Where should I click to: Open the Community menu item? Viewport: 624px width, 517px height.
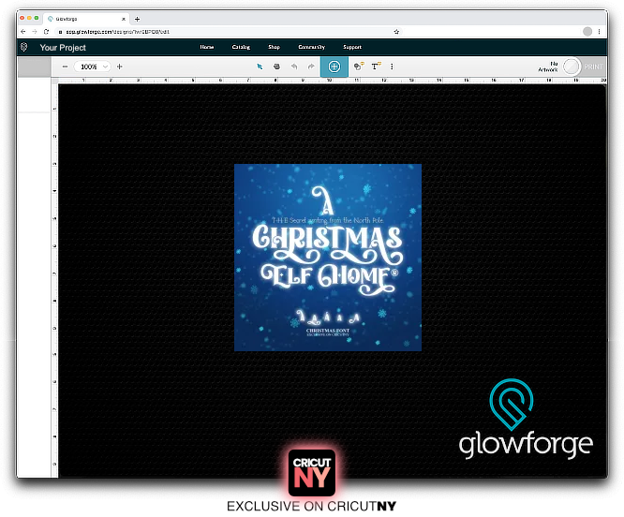(312, 47)
